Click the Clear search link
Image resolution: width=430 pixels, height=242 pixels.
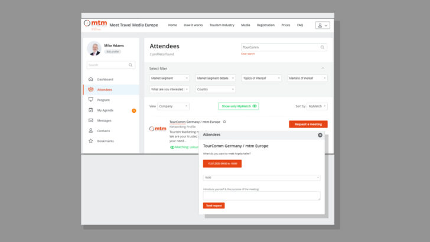pos(247,54)
